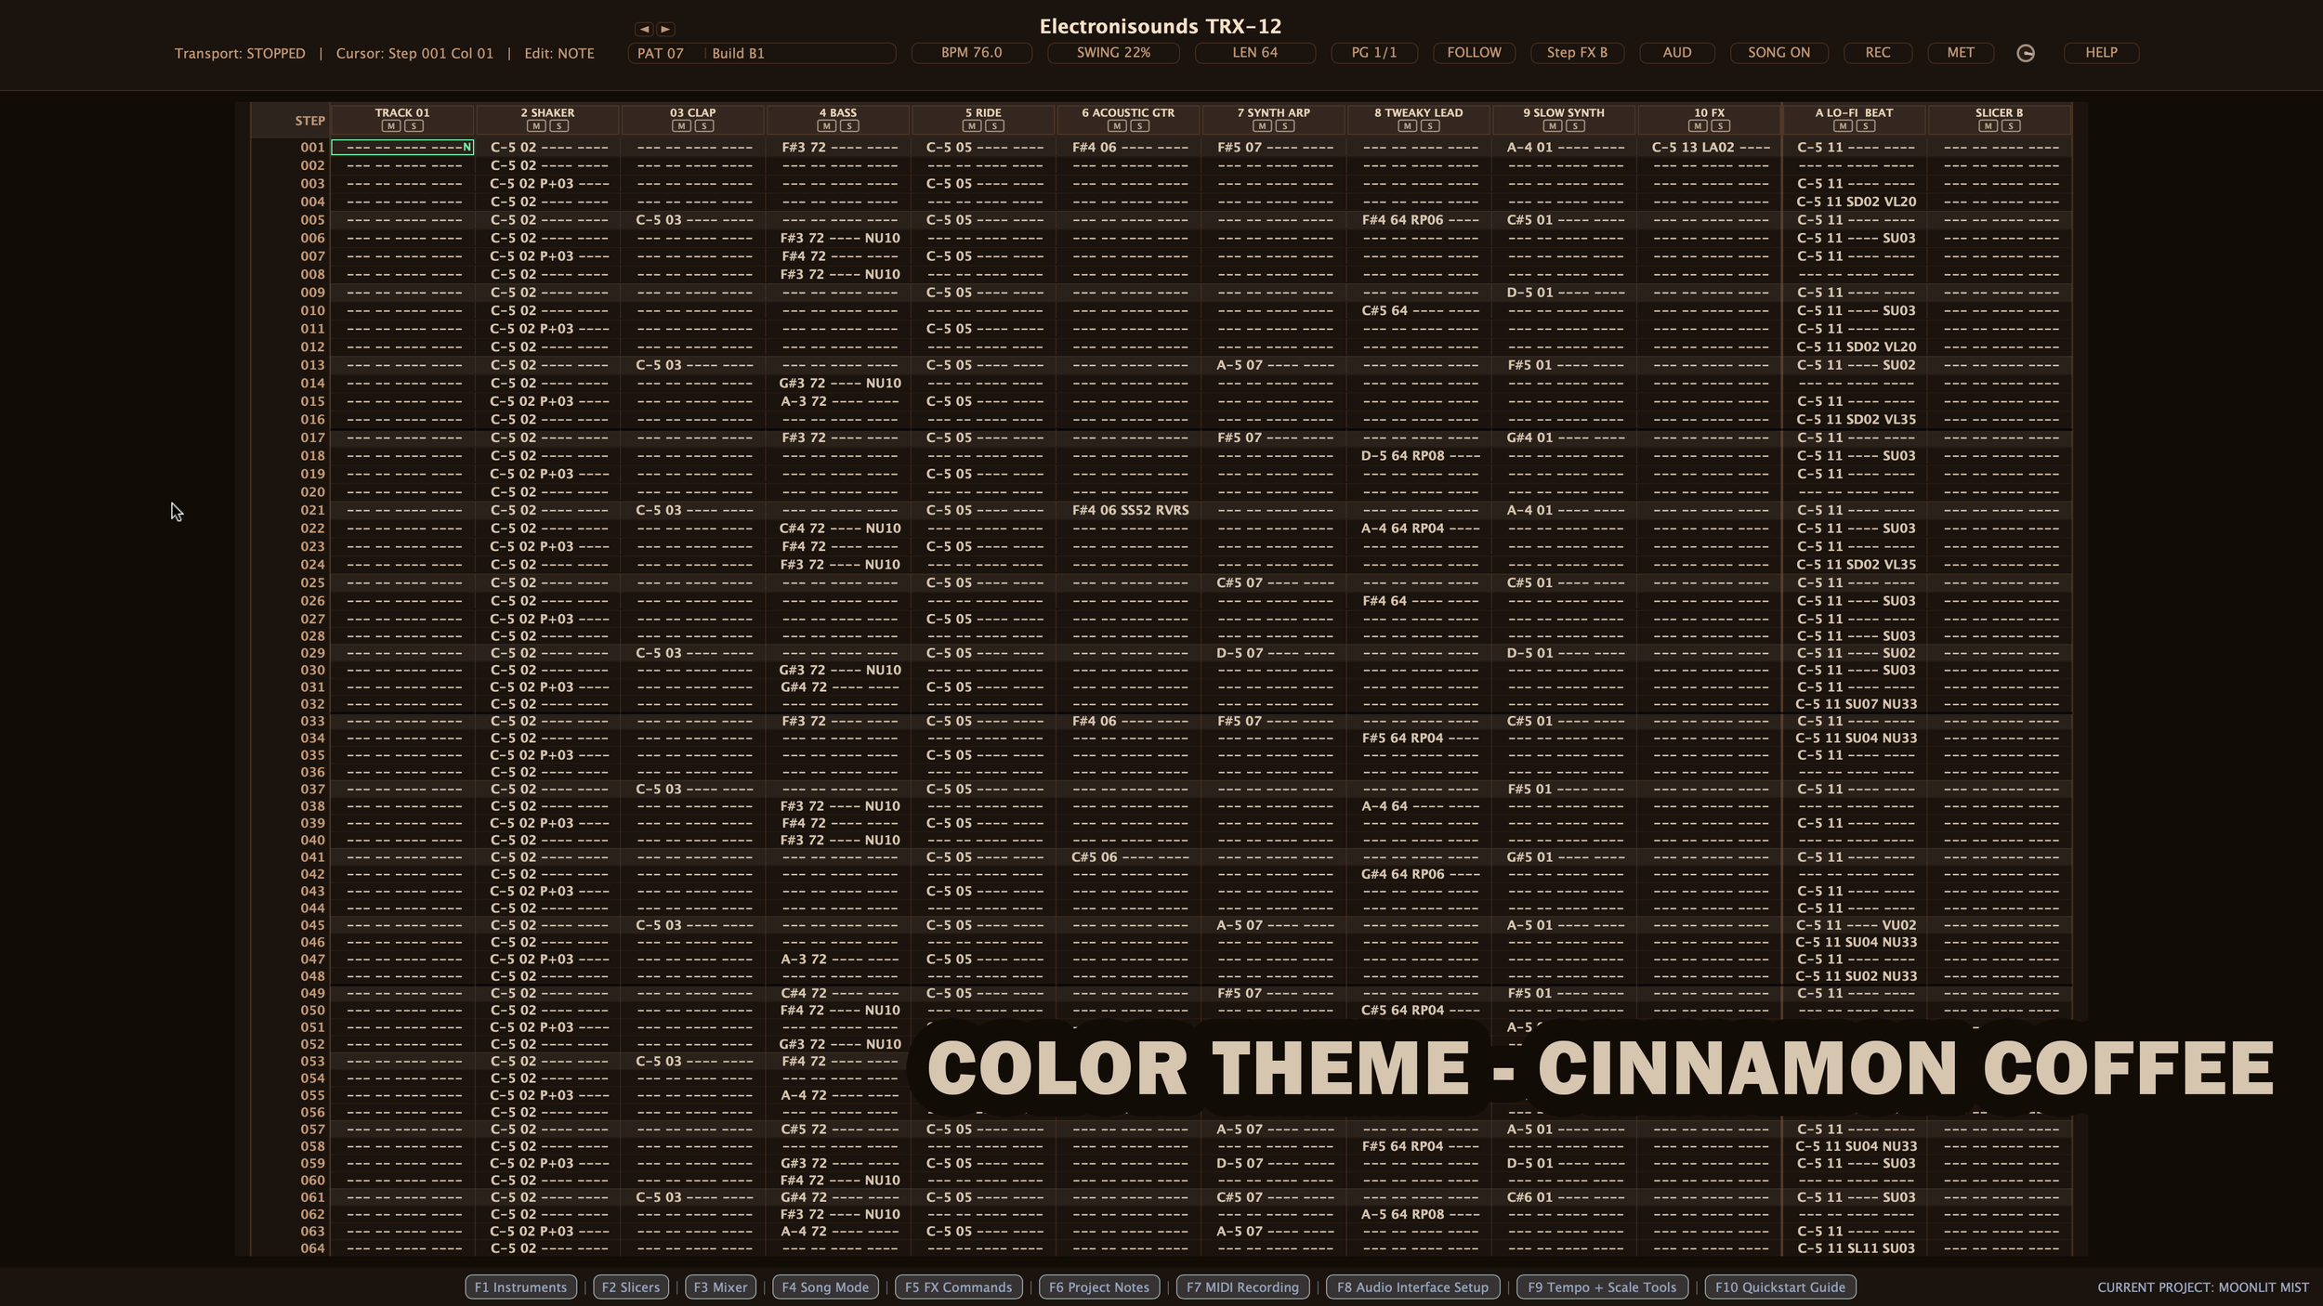Mute the A LO-FI BEAT slicer track

pyautogui.click(x=1843, y=126)
